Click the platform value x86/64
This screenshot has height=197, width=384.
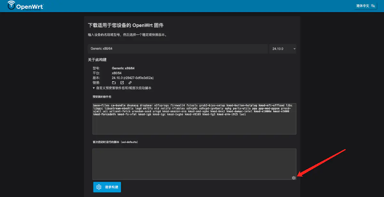[116, 73]
